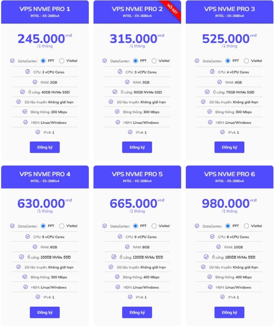Click the 'NỔI BẬT' ribbon on PRO 2
The image size is (275, 326).
click(173, 9)
